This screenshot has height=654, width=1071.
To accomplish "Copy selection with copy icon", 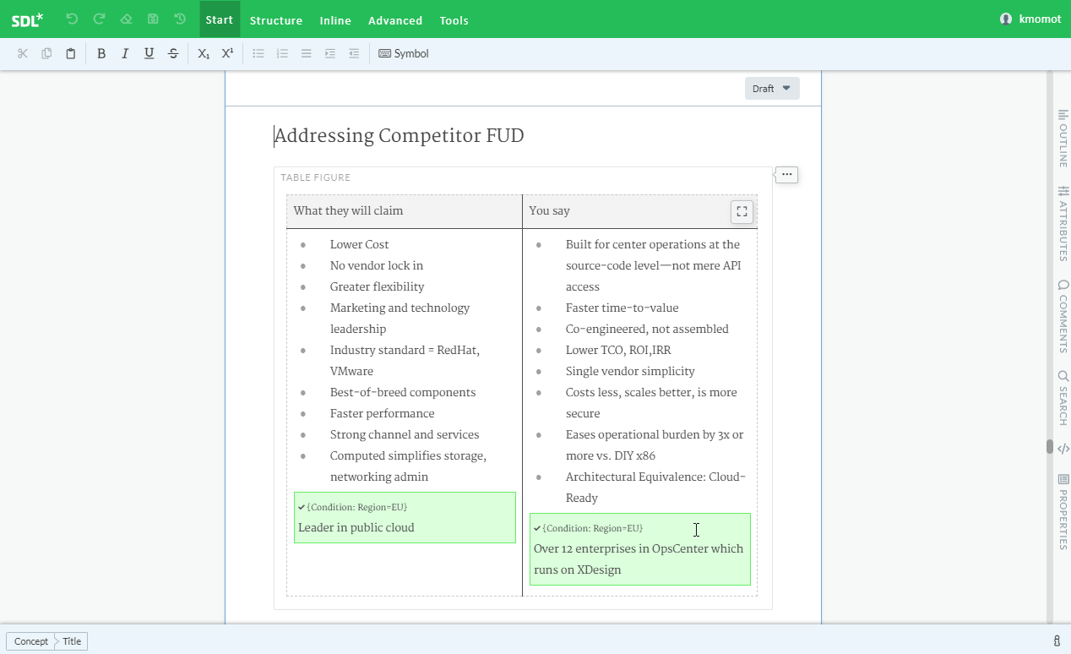I will click(x=46, y=53).
